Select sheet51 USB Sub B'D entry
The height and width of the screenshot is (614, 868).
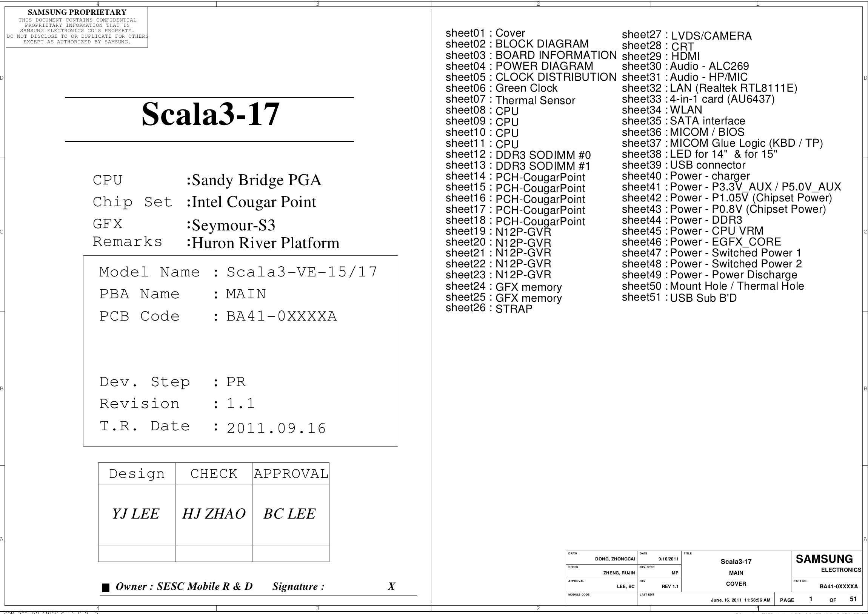pos(679,298)
